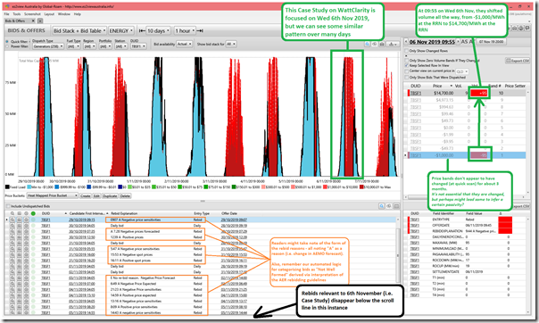Click the magnifier icon in the first bid row
Screen dimensions: 539x323
tap(12, 219)
